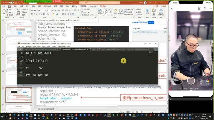
Task: Open Text Direction dropdown
Action: click(x=86, y=10)
